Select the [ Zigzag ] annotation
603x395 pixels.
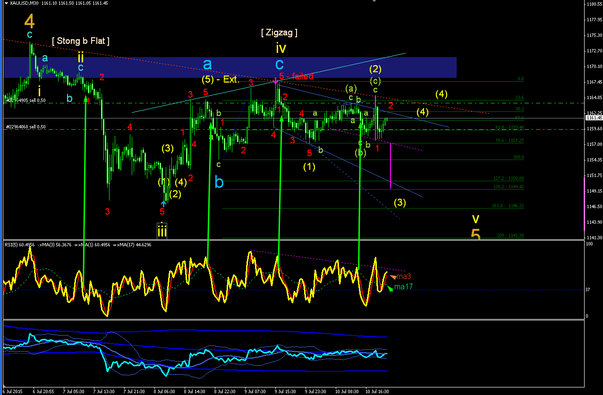[x=279, y=33]
